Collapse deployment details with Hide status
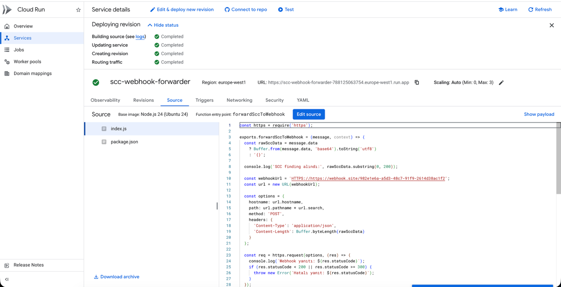 click(163, 25)
